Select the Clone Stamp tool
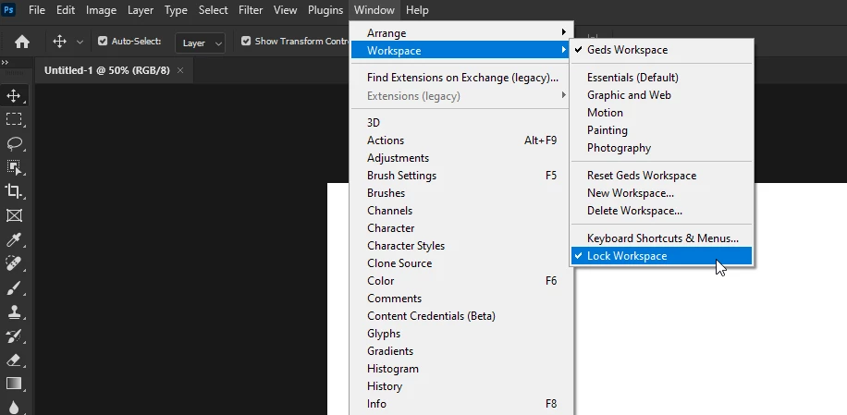847x415 pixels. pyautogui.click(x=14, y=311)
